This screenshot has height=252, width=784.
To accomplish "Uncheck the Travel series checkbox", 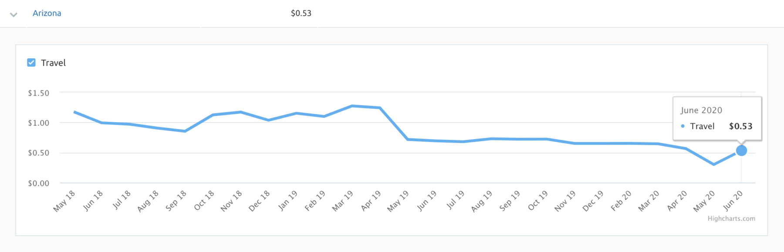I will [31, 63].
